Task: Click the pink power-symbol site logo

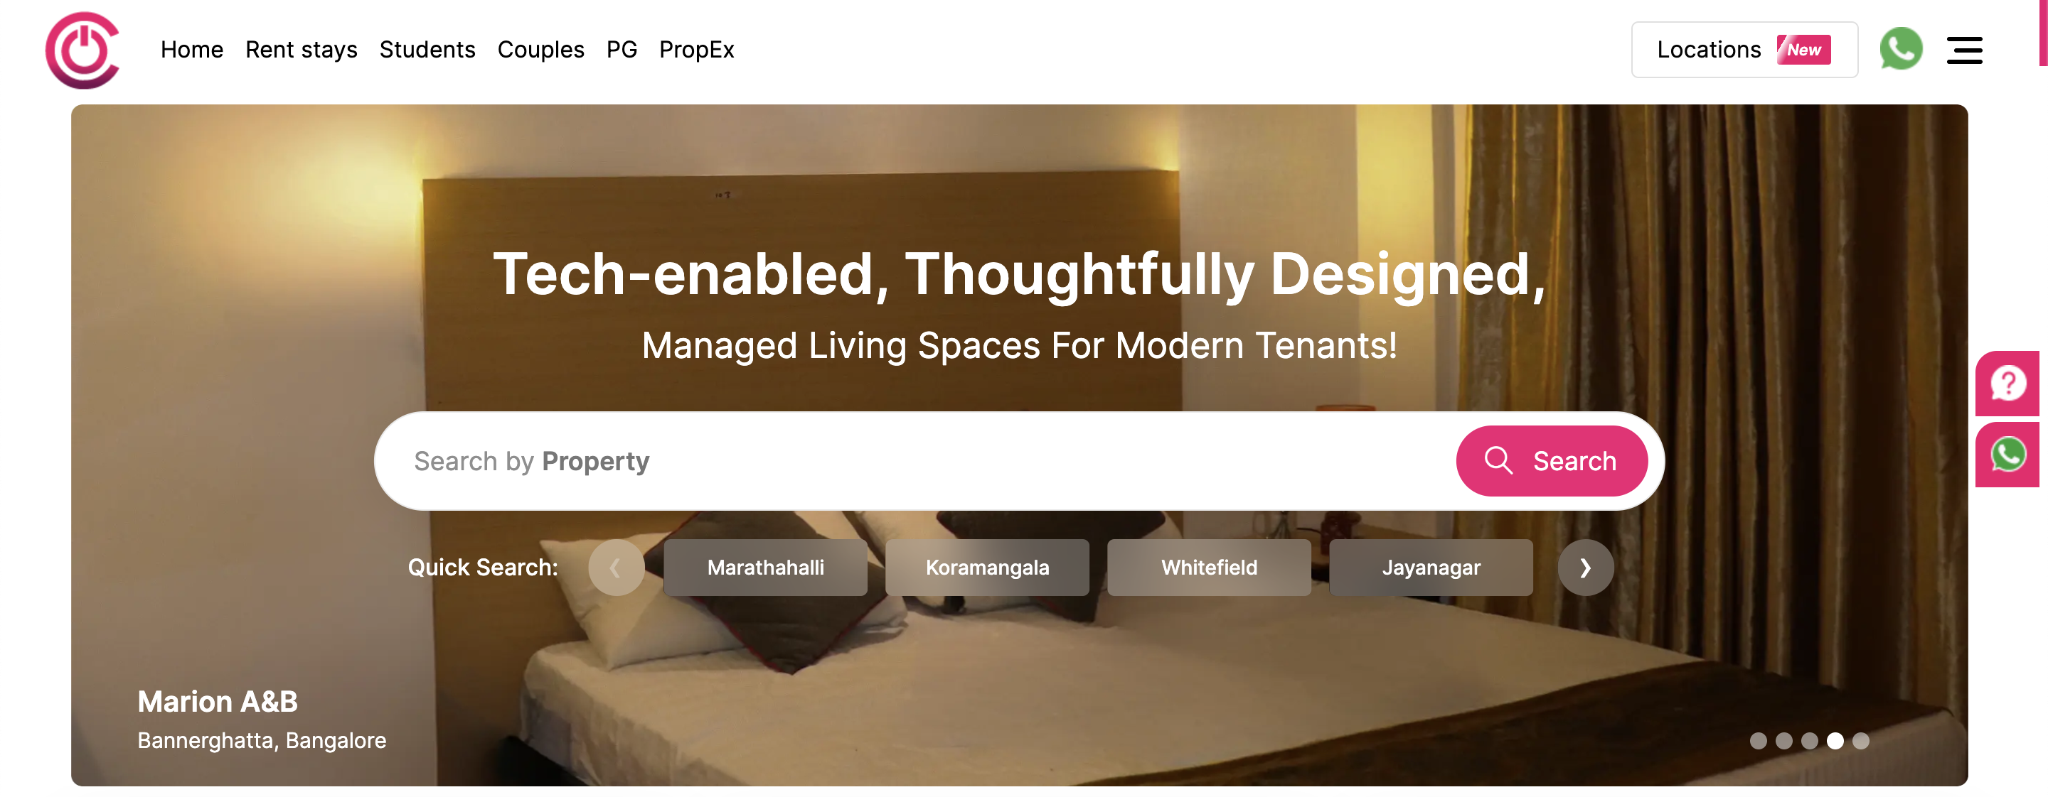Action: click(82, 50)
